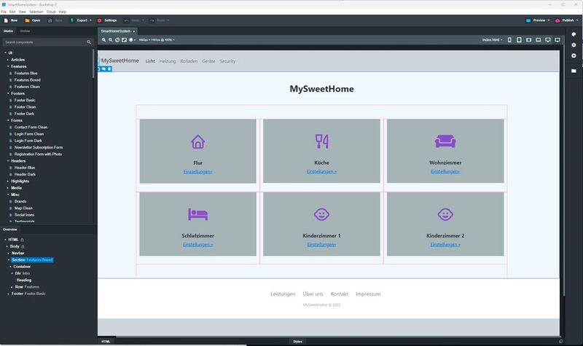Image resolution: width=583 pixels, height=346 pixels.
Task: Collapse the Features component group
Action: 8,66
